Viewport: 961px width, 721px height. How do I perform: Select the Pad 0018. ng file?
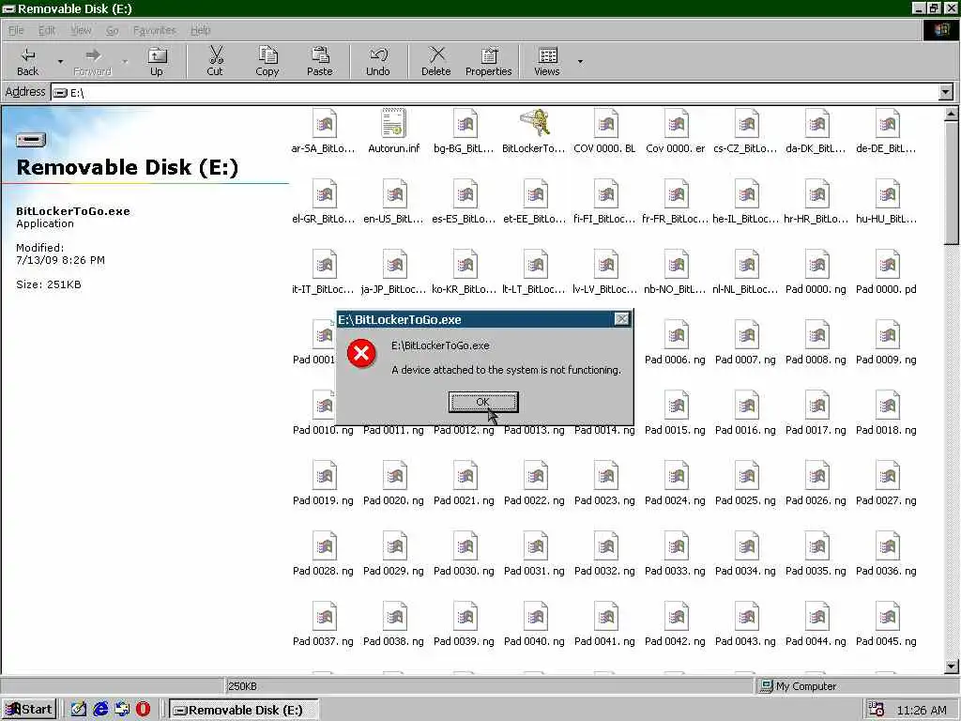886,413
